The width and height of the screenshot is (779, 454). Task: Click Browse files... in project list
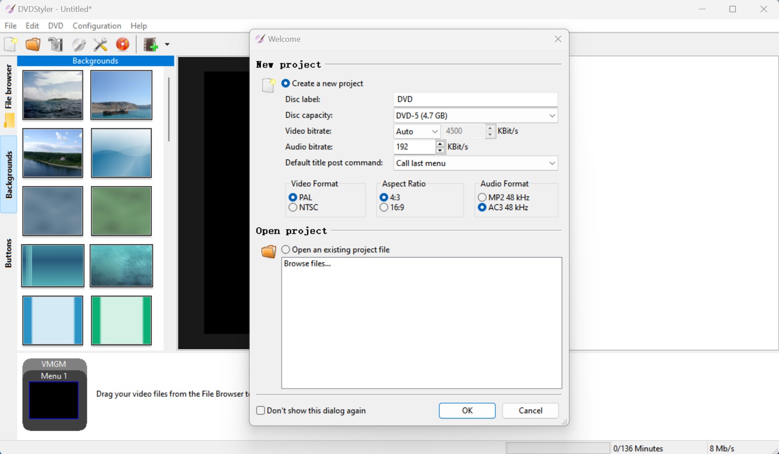(x=307, y=264)
